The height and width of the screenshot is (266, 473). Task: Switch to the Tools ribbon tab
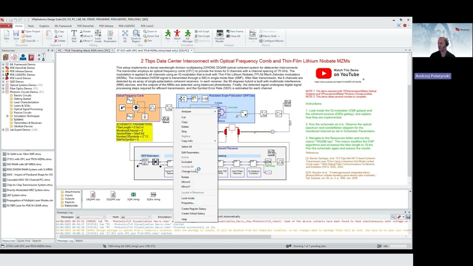[x=31, y=26]
